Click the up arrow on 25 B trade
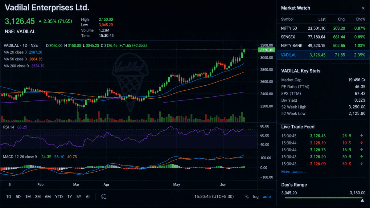The height and width of the screenshot is (208, 370). (361, 136)
